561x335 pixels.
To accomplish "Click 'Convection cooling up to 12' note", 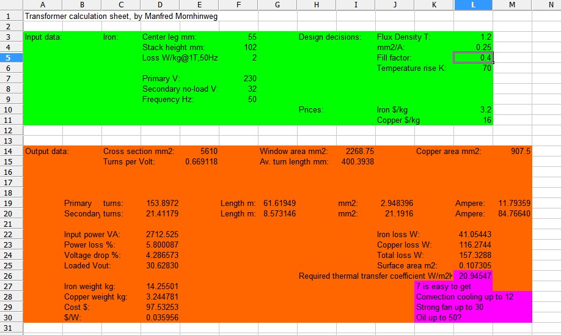I will coord(465,296).
